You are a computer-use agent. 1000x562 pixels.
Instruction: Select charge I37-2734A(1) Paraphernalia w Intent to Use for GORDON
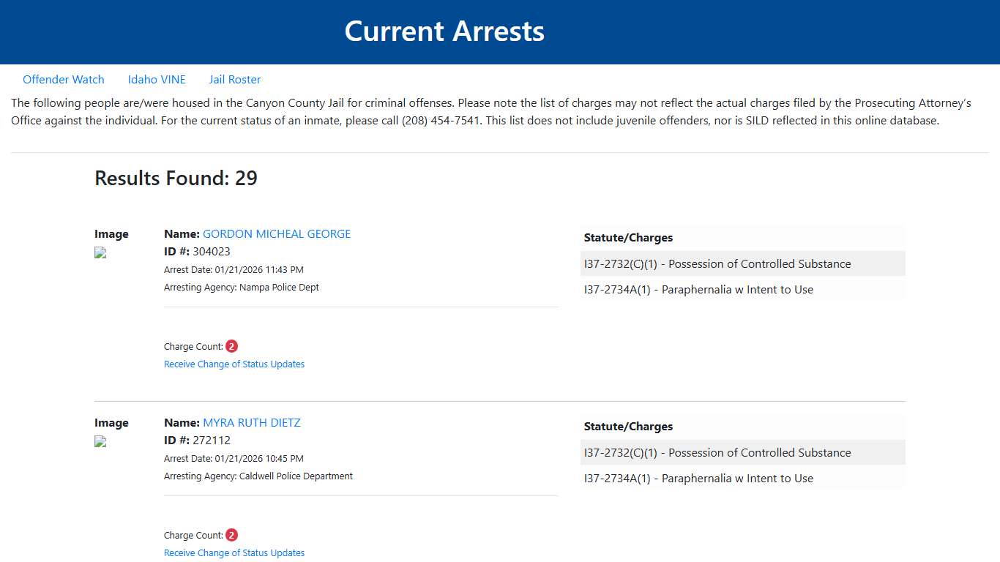(698, 289)
